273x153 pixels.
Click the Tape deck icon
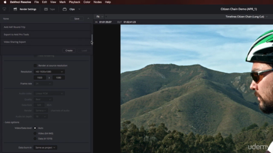46,9
